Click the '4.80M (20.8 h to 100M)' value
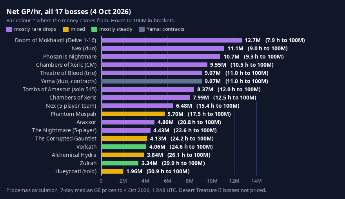 pos(189,122)
